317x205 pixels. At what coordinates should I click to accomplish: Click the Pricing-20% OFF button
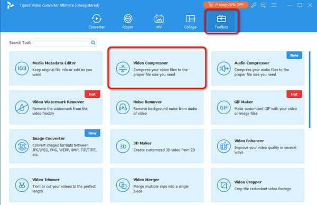tap(226, 5)
